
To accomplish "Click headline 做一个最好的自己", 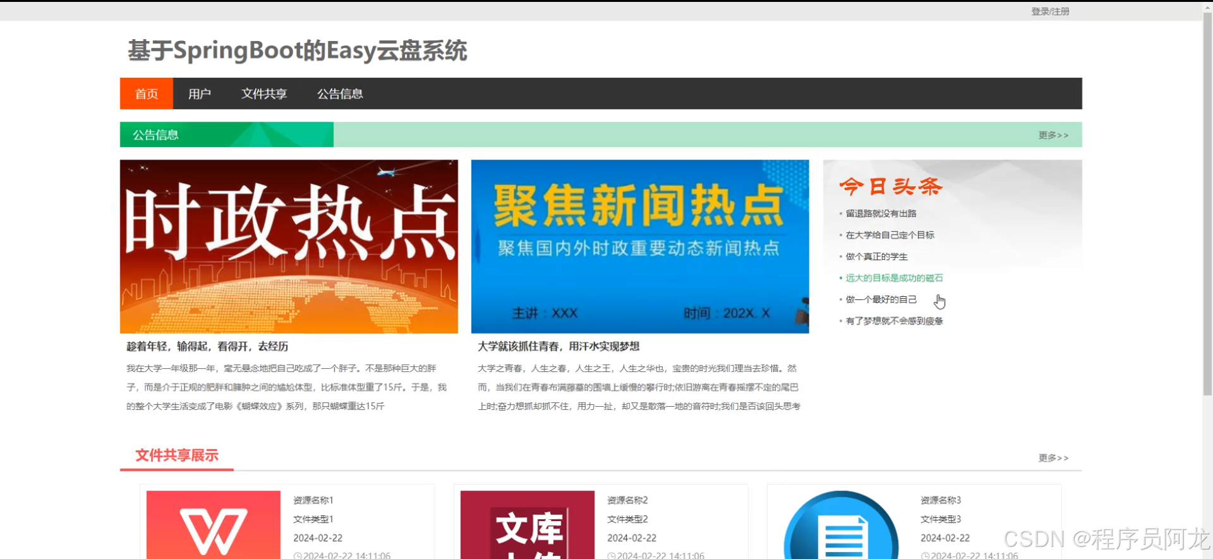I will (881, 299).
